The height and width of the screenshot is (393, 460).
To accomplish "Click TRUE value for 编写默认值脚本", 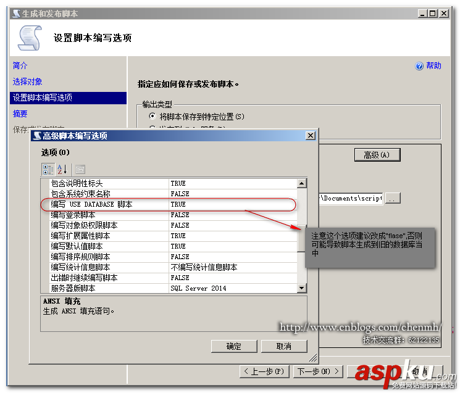I will point(233,246).
